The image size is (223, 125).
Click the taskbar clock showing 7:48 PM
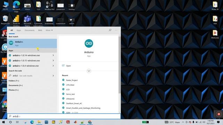210,122
